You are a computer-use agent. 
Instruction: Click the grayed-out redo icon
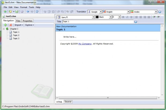point(63,12)
